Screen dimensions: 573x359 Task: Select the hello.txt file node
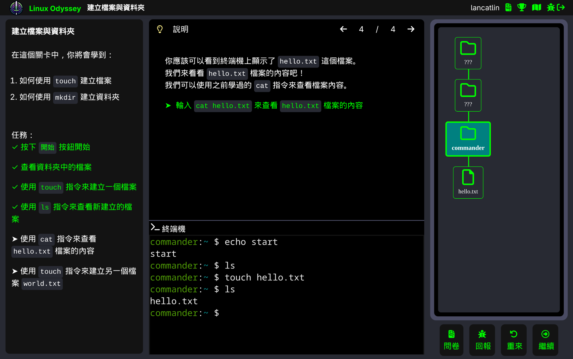pyautogui.click(x=468, y=182)
